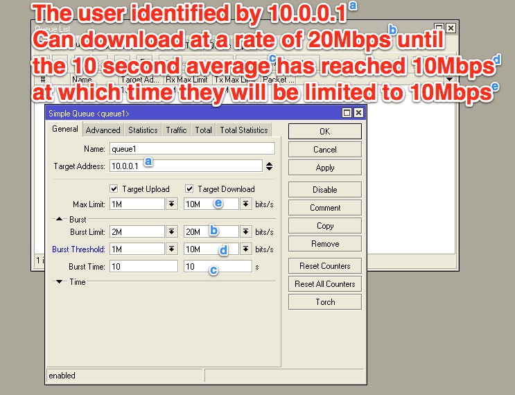Click Apply to save queue settings
The width and height of the screenshot is (515, 395).
pyautogui.click(x=324, y=168)
